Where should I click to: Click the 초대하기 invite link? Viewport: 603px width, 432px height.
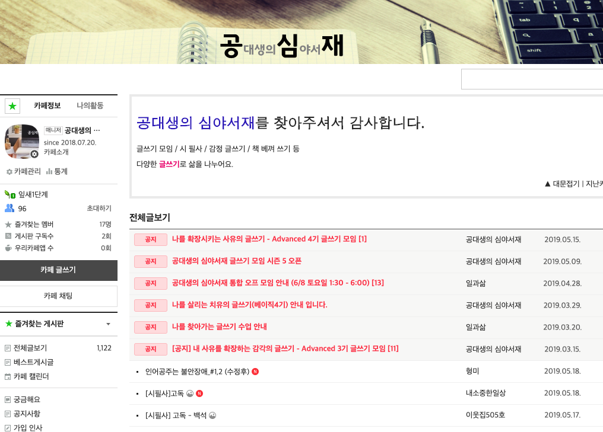point(100,208)
